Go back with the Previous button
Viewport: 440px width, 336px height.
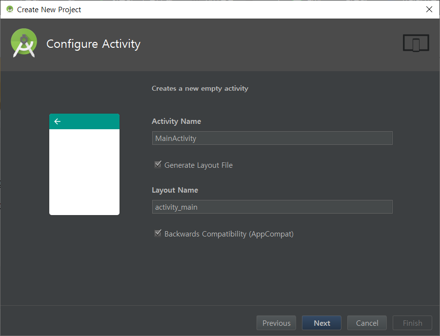point(276,323)
